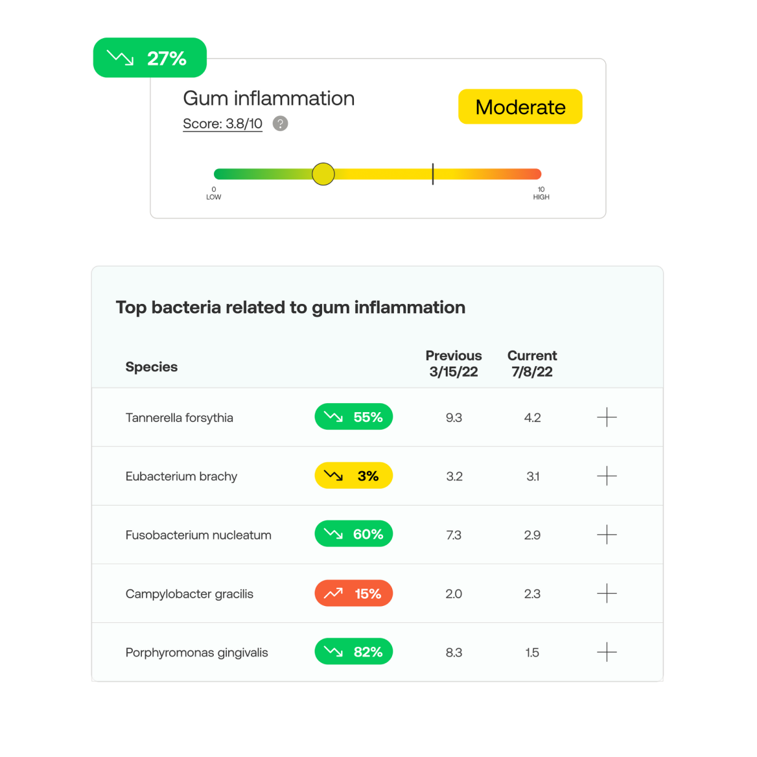This screenshot has width=757, height=757.
Task: Expand the Tannerella forsythia row with plus icon
Action: pos(607,417)
